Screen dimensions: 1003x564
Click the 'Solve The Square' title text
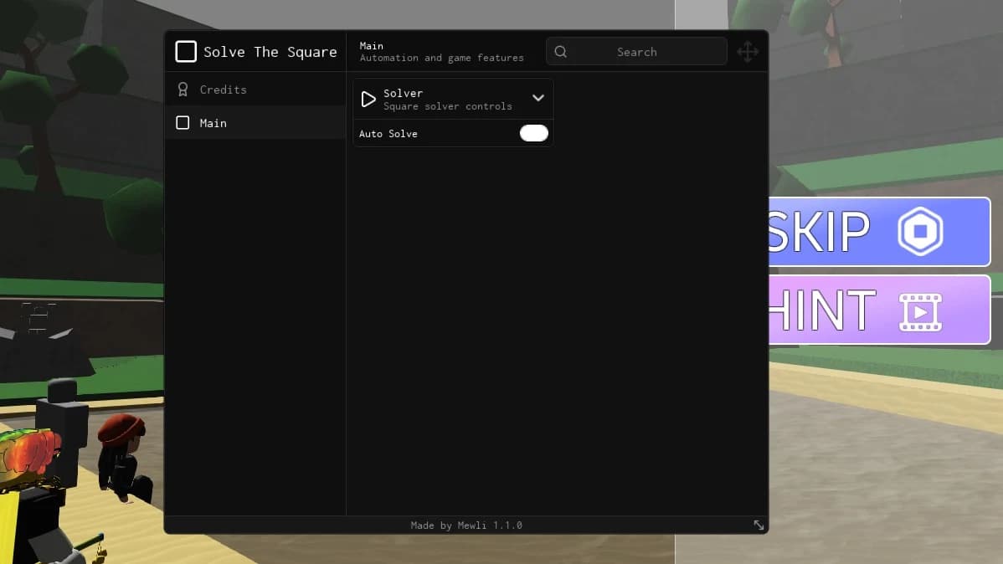click(270, 52)
